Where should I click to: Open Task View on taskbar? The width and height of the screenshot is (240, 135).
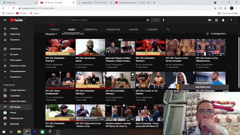(x=11, y=132)
